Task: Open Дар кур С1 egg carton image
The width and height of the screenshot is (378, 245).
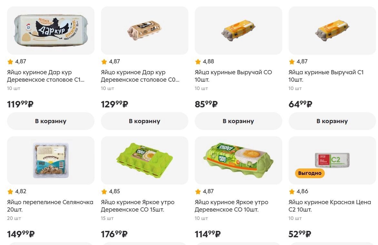Action: pos(51,31)
